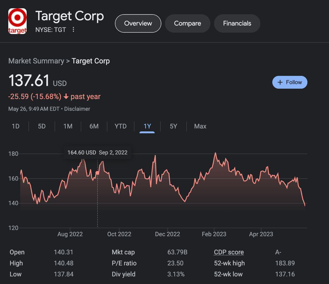Screen dimensions: 329x284
Task: Show the 5Y price chart
Action: point(173,126)
